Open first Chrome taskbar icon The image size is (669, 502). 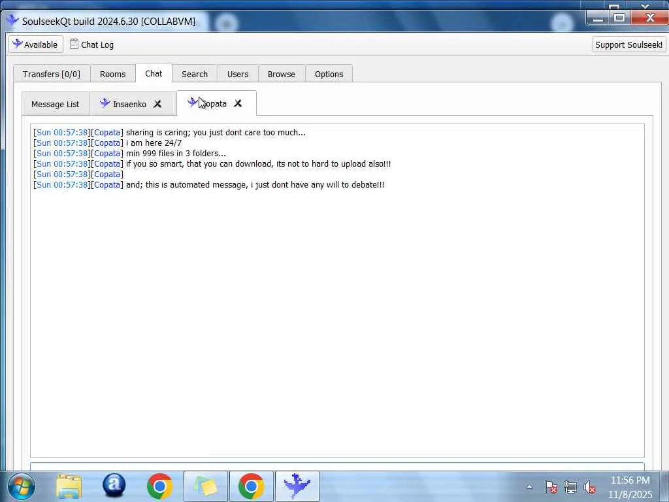(159, 486)
